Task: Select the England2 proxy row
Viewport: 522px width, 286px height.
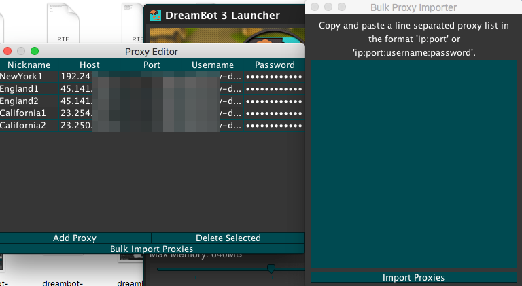Action: [152, 101]
